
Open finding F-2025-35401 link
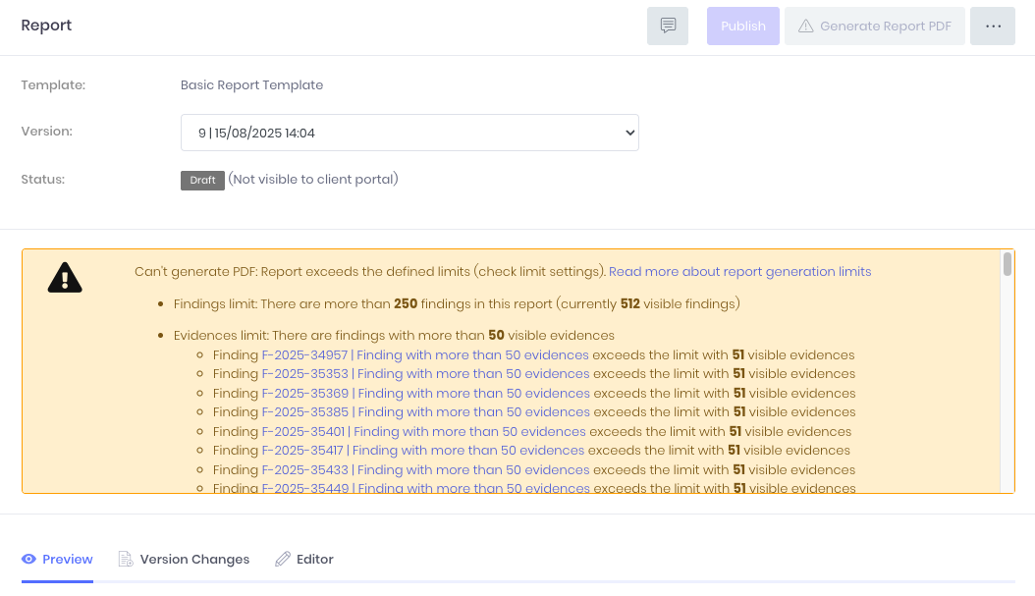(423, 431)
